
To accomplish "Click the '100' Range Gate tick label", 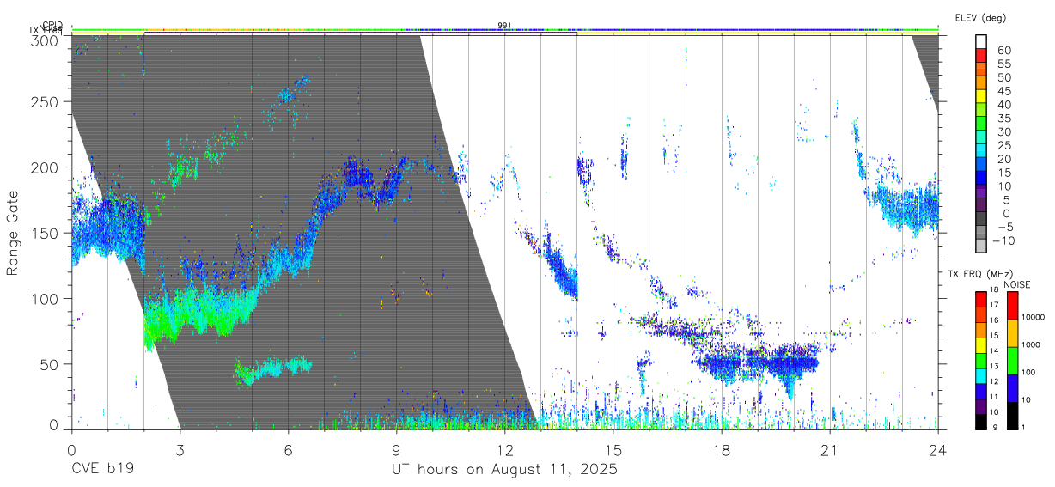I will click(x=45, y=298).
